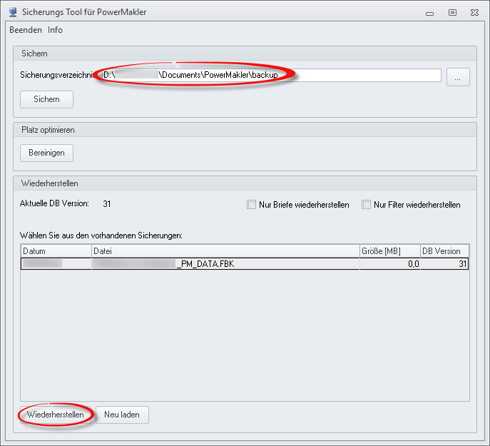Click the 0,0 size cell in backup list
The width and height of the screenshot is (490, 446).
tap(390, 264)
